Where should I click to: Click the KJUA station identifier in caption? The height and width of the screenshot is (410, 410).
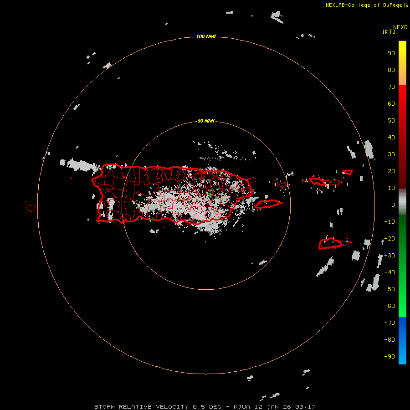click(242, 407)
